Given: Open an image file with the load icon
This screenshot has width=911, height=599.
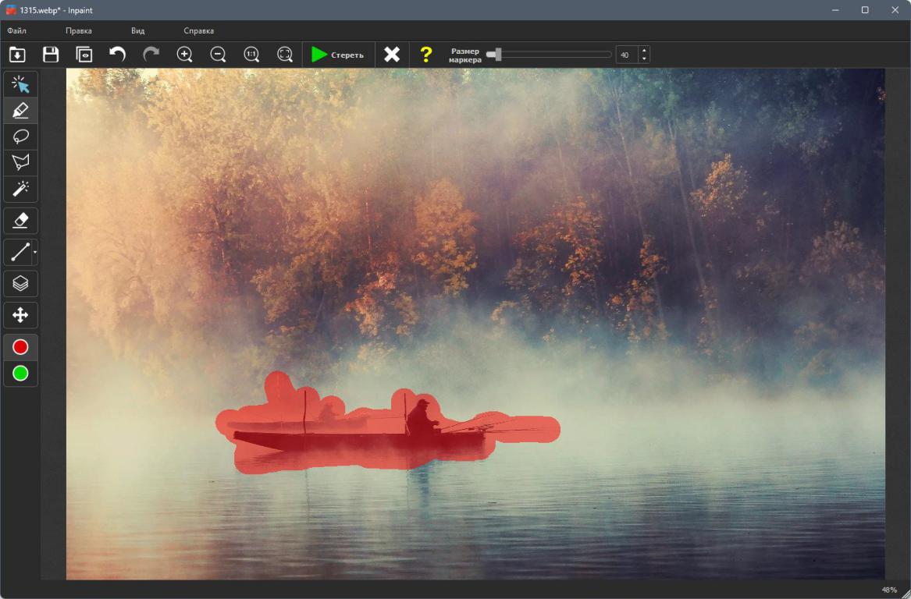Looking at the screenshot, I should (x=17, y=55).
